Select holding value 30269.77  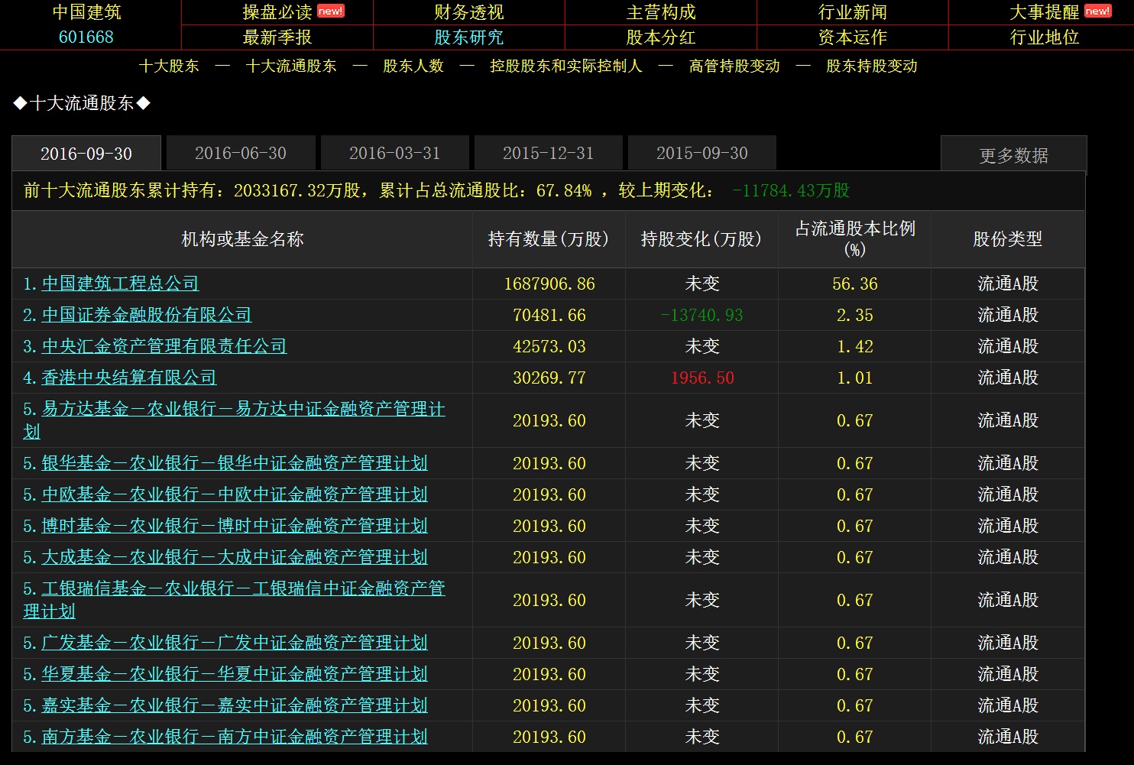549,378
